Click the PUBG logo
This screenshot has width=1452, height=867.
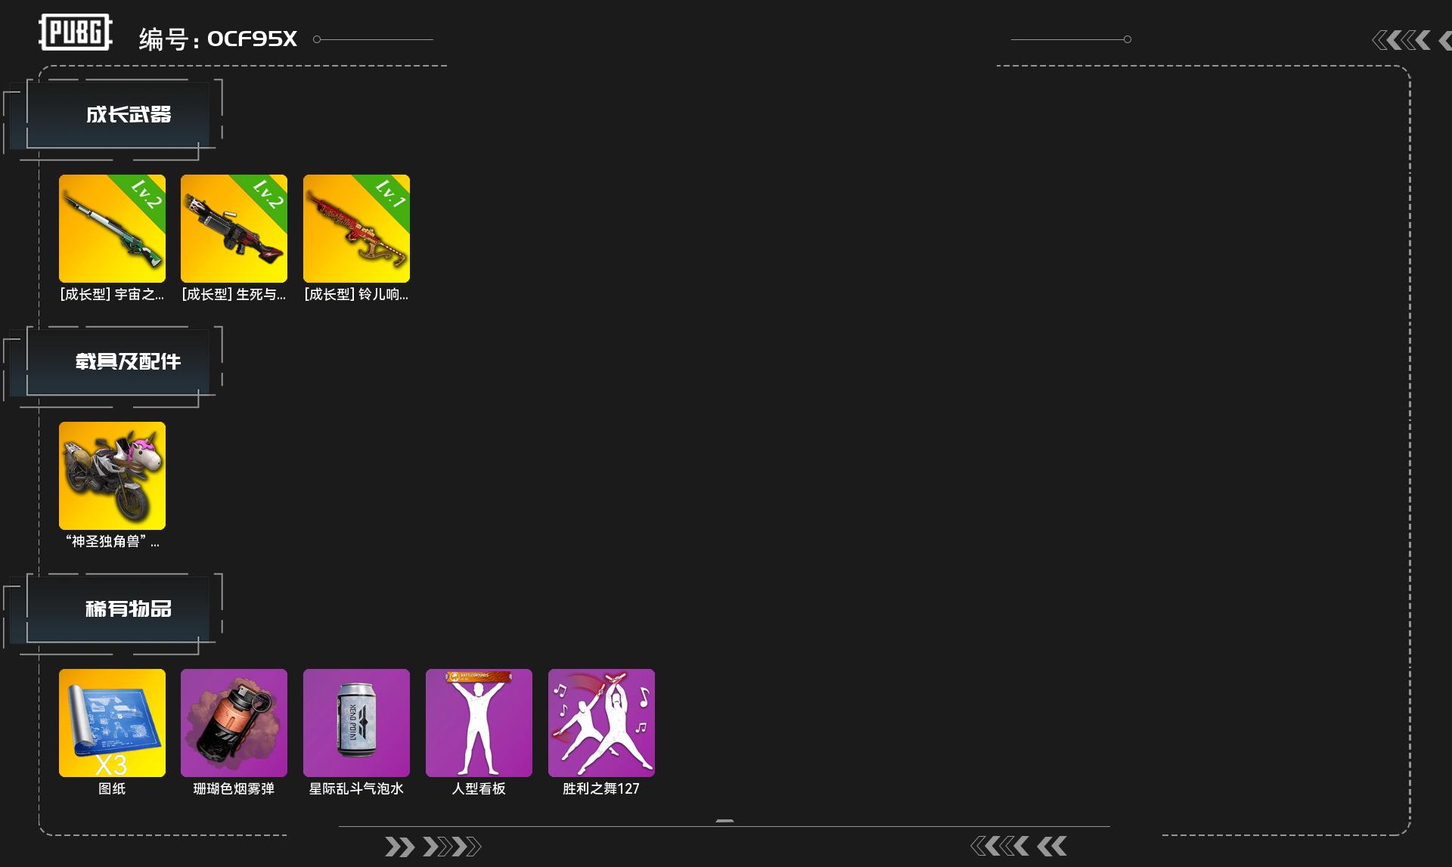(x=76, y=33)
